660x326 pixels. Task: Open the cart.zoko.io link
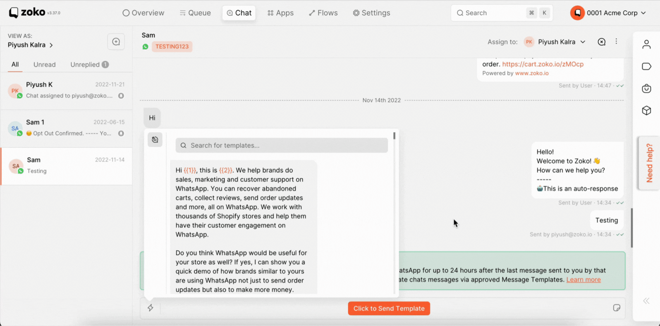[543, 64]
